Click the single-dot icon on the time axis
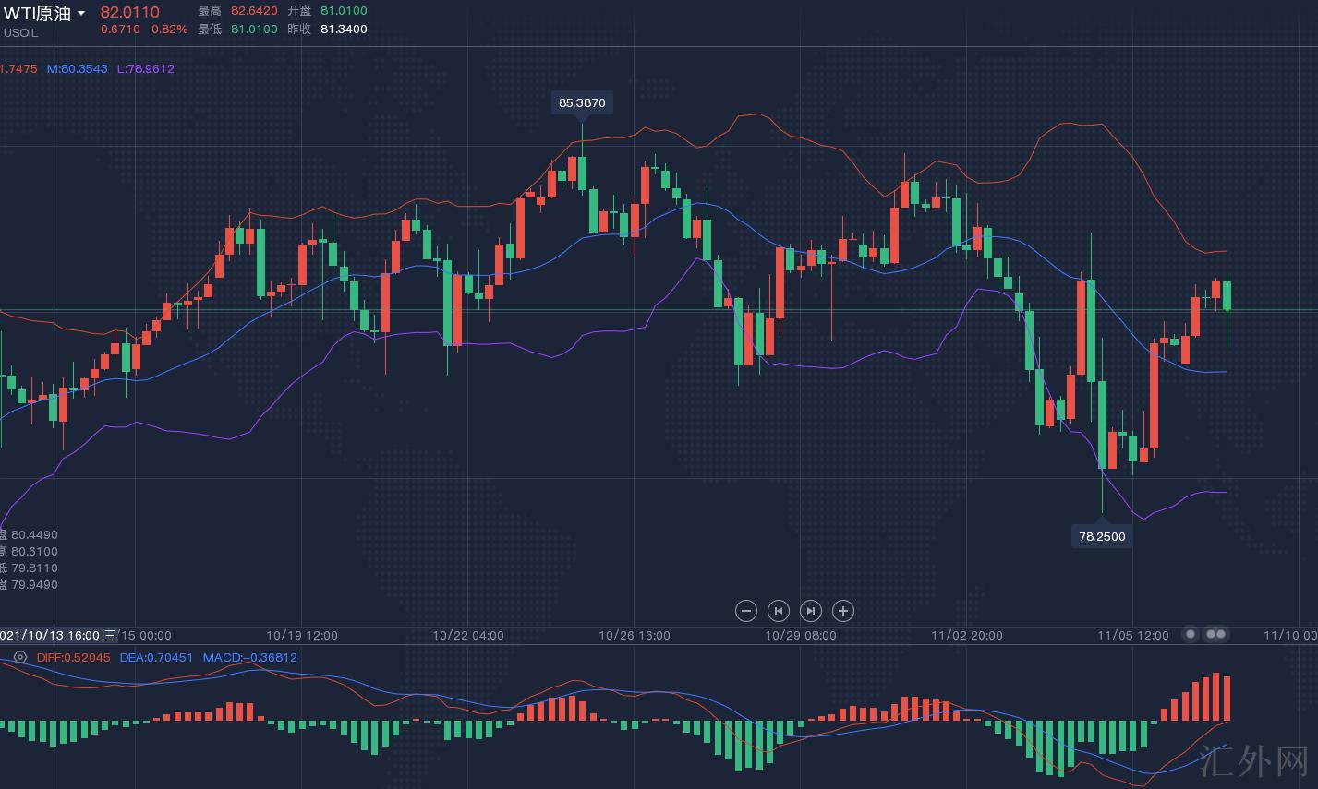Viewport: 1318px width, 789px height. click(x=1191, y=634)
